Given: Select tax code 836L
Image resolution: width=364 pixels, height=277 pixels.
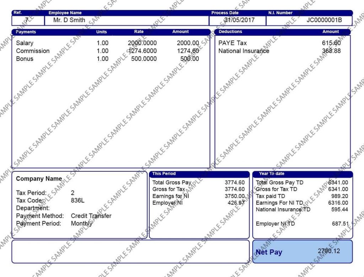Looking at the screenshot, I should pos(78,201).
